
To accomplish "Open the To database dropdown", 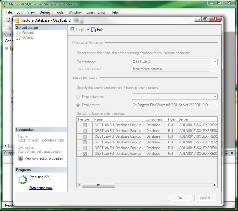I will tap(215, 62).
